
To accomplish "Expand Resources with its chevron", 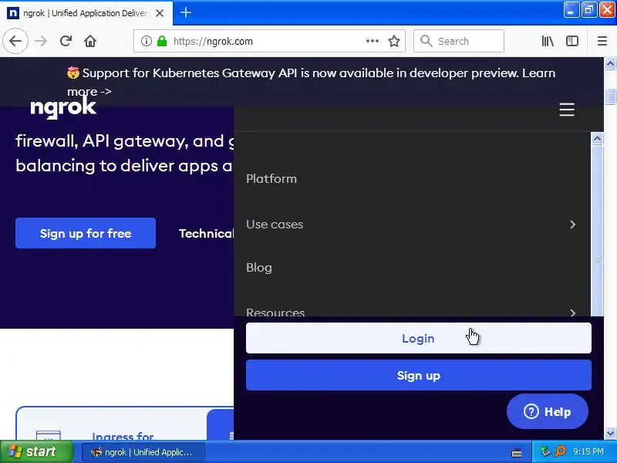I will point(572,313).
